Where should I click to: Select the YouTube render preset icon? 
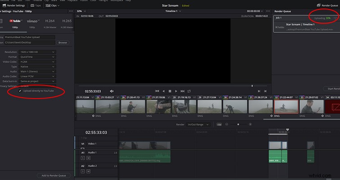pos(15,21)
